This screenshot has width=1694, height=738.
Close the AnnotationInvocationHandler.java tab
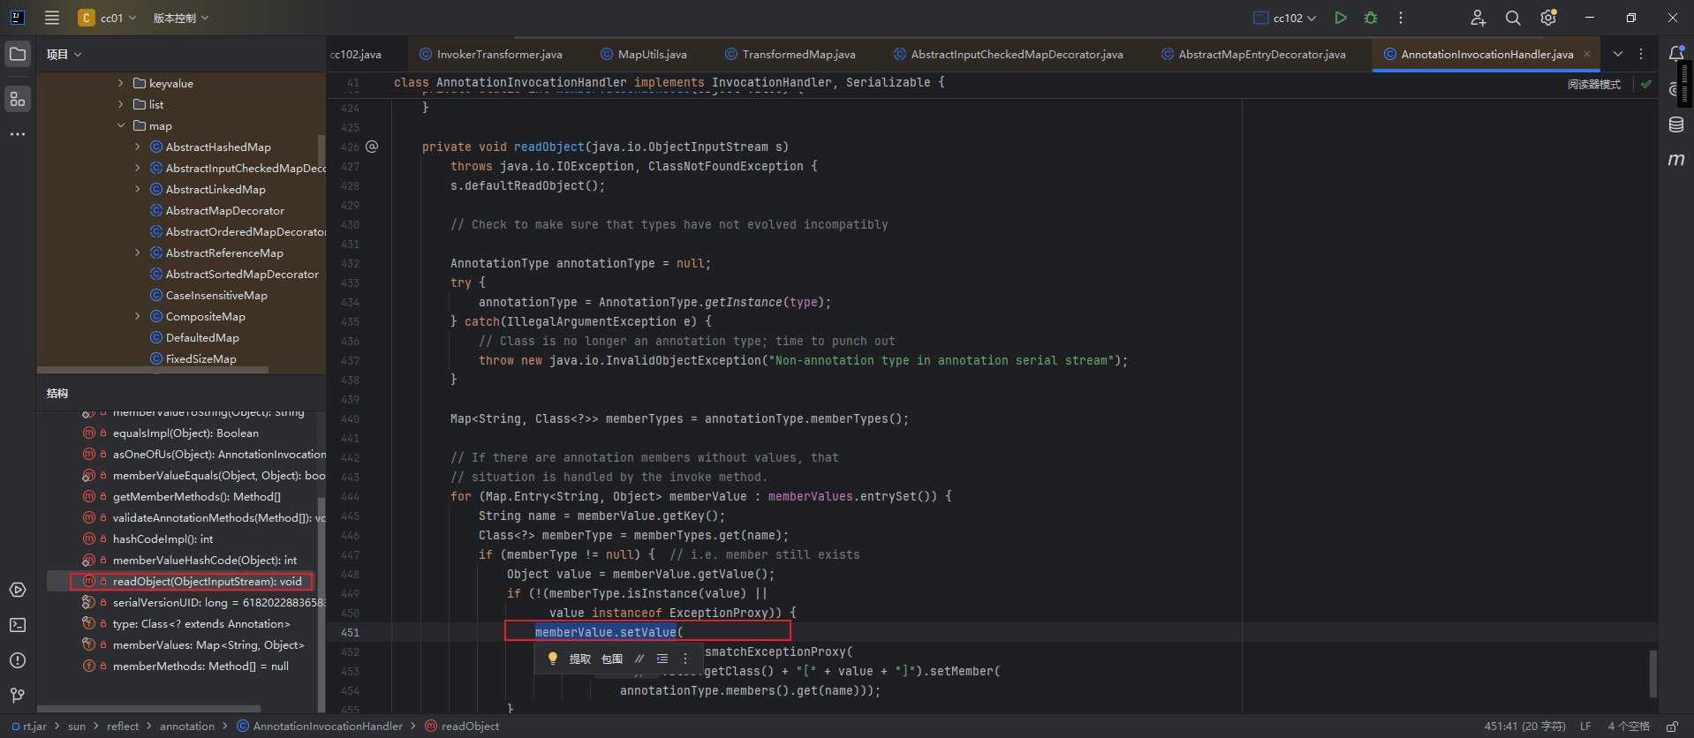[1587, 54]
